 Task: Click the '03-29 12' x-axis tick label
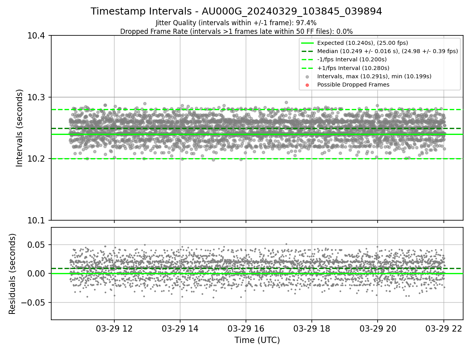[114, 329]
